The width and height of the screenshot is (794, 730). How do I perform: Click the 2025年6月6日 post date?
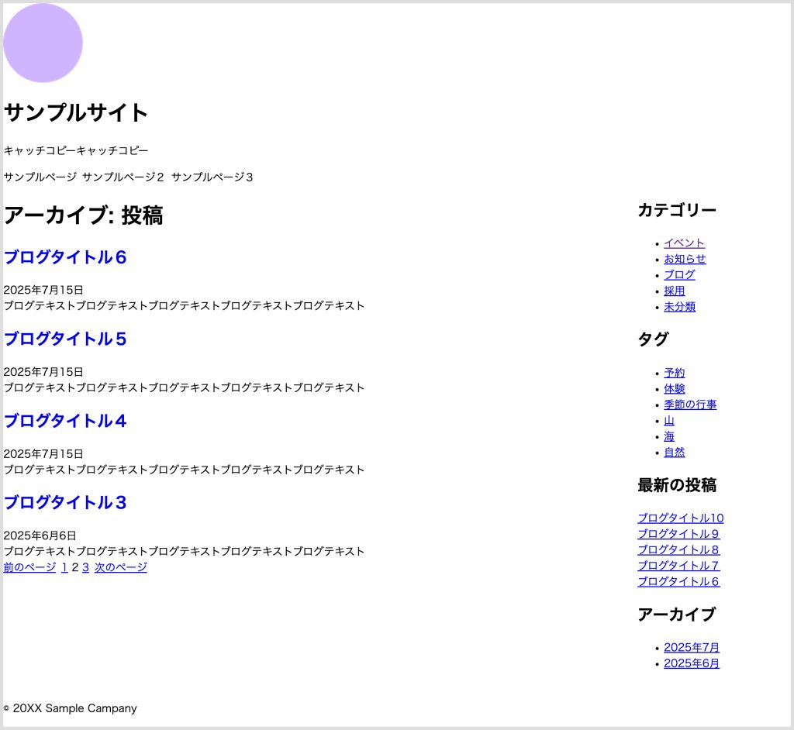[x=40, y=535]
